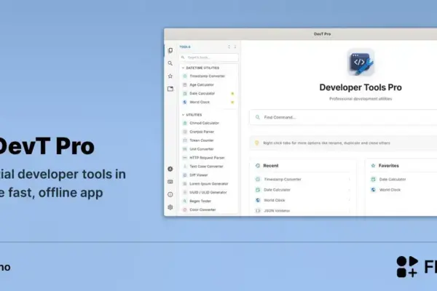Click the window tabs icon in activity bar
The height and width of the screenshot is (291, 437).
point(170,89)
